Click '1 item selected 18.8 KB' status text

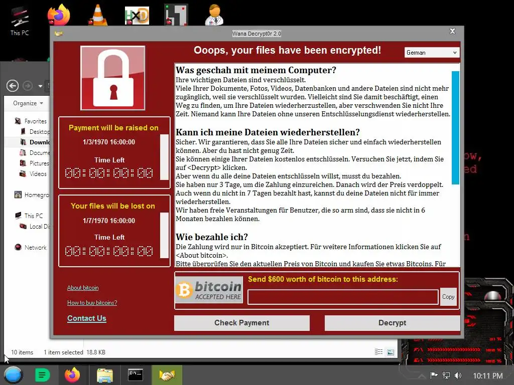pos(74,352)
